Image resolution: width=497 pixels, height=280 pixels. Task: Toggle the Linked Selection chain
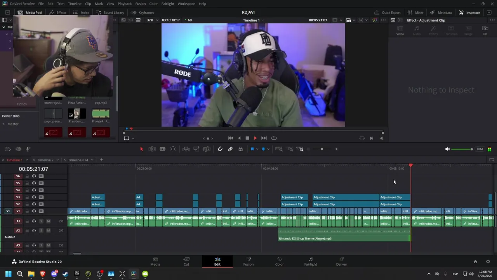click(x=230, y=149)
